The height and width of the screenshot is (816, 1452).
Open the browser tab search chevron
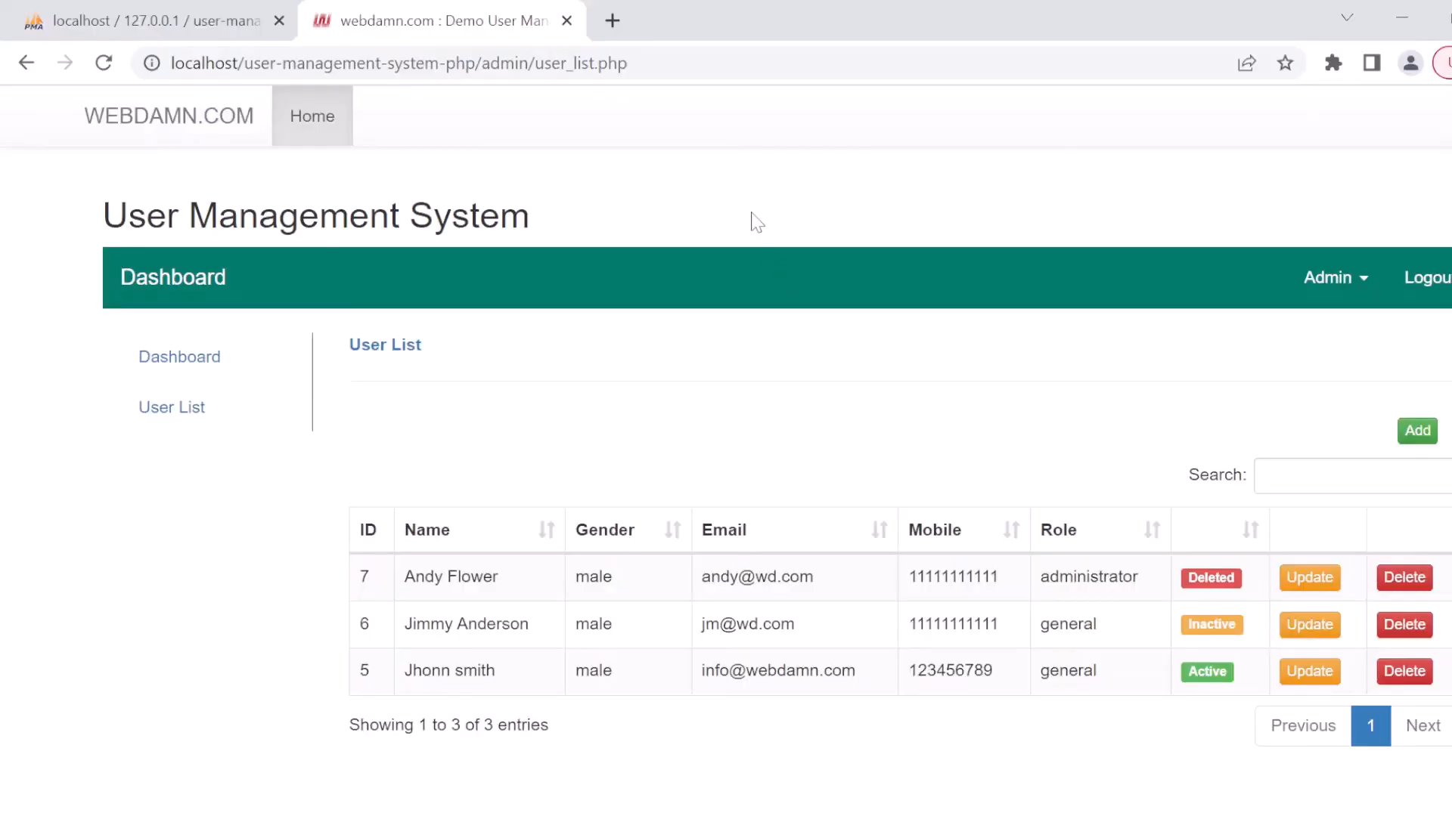1347,17
